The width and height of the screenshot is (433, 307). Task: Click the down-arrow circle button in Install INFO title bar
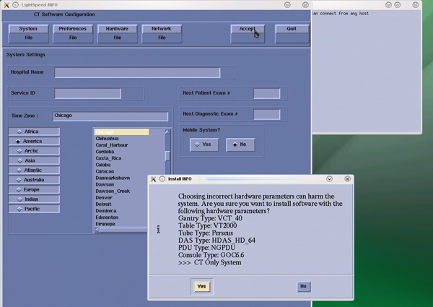[x=330, y=178]
